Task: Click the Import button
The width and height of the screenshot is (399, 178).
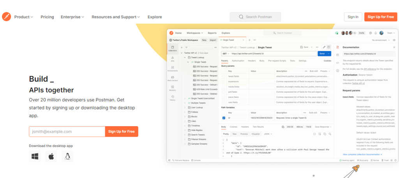Action: tap(213, 40)
